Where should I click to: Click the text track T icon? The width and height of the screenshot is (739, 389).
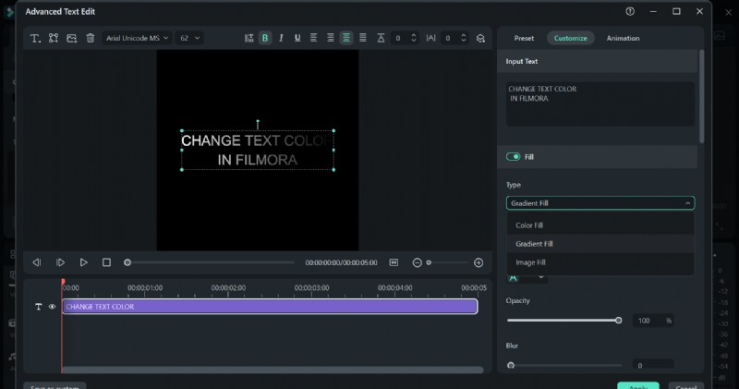click(38, 307)
